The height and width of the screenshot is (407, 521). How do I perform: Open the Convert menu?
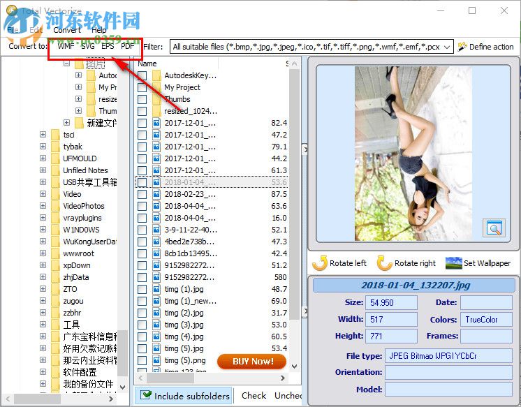67,30
